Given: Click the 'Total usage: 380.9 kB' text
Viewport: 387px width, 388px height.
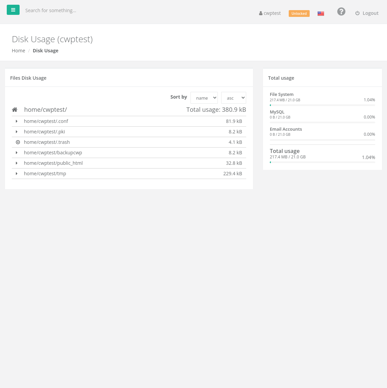Looking at the screenshot, I should [216, 110].
